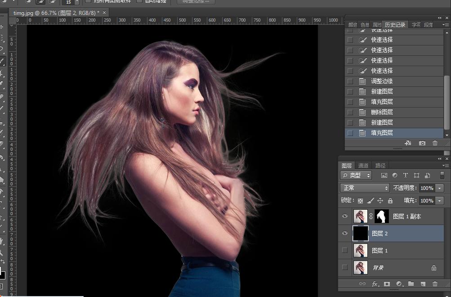Enable lock position (move arrows) icon

pyautogui.click(x=380, y=201)
